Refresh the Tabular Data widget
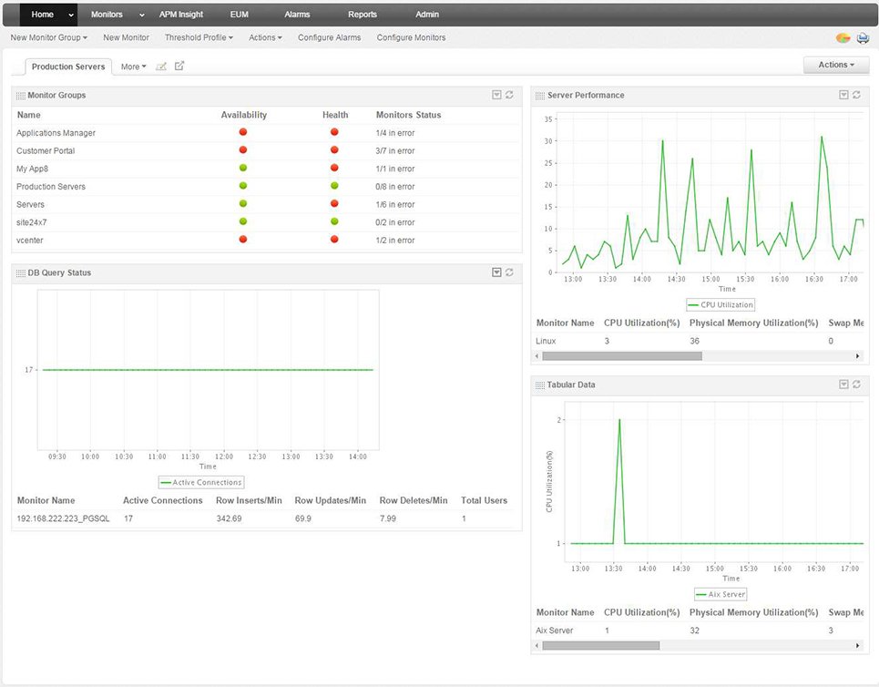Screen dimensions: 879x687 [856, 385]
